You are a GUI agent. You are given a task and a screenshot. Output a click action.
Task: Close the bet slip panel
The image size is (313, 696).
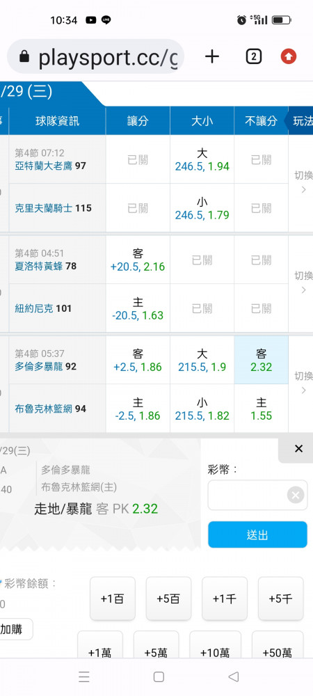pyautogui.click(x=298, y=449)
